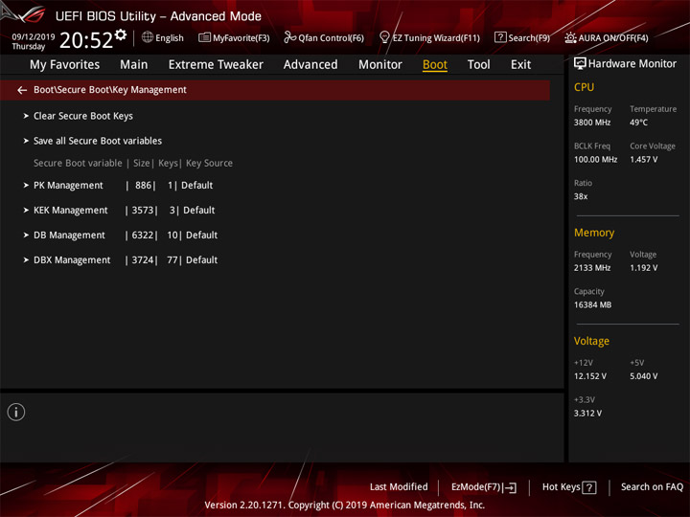Click the 20:52 clock time
Image resolution: width=690 pixels, height=517 pixels.
tap(86, 40)
